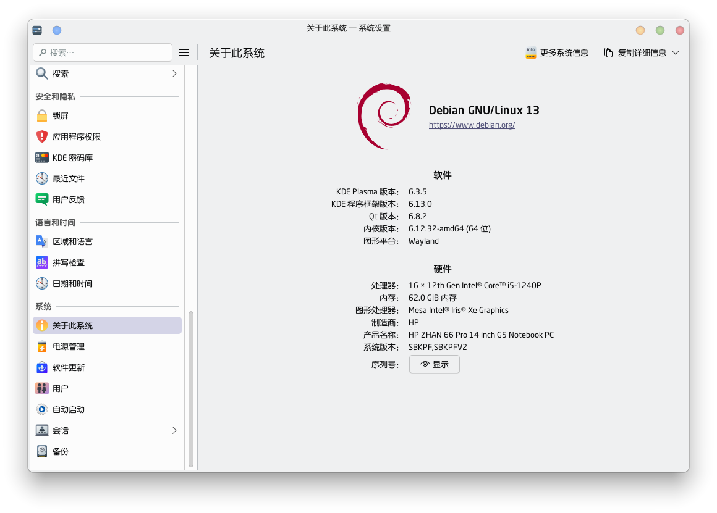The image size is (717, 513).
Task: Click Mesa Intel Iris Xe Graphics text
Action: point(458,310)
